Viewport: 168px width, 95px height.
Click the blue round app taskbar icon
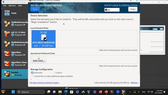[x=118, y=92]
